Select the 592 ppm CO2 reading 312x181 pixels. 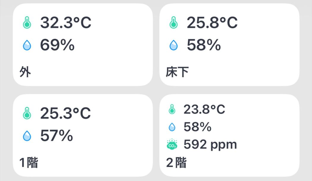210,144
